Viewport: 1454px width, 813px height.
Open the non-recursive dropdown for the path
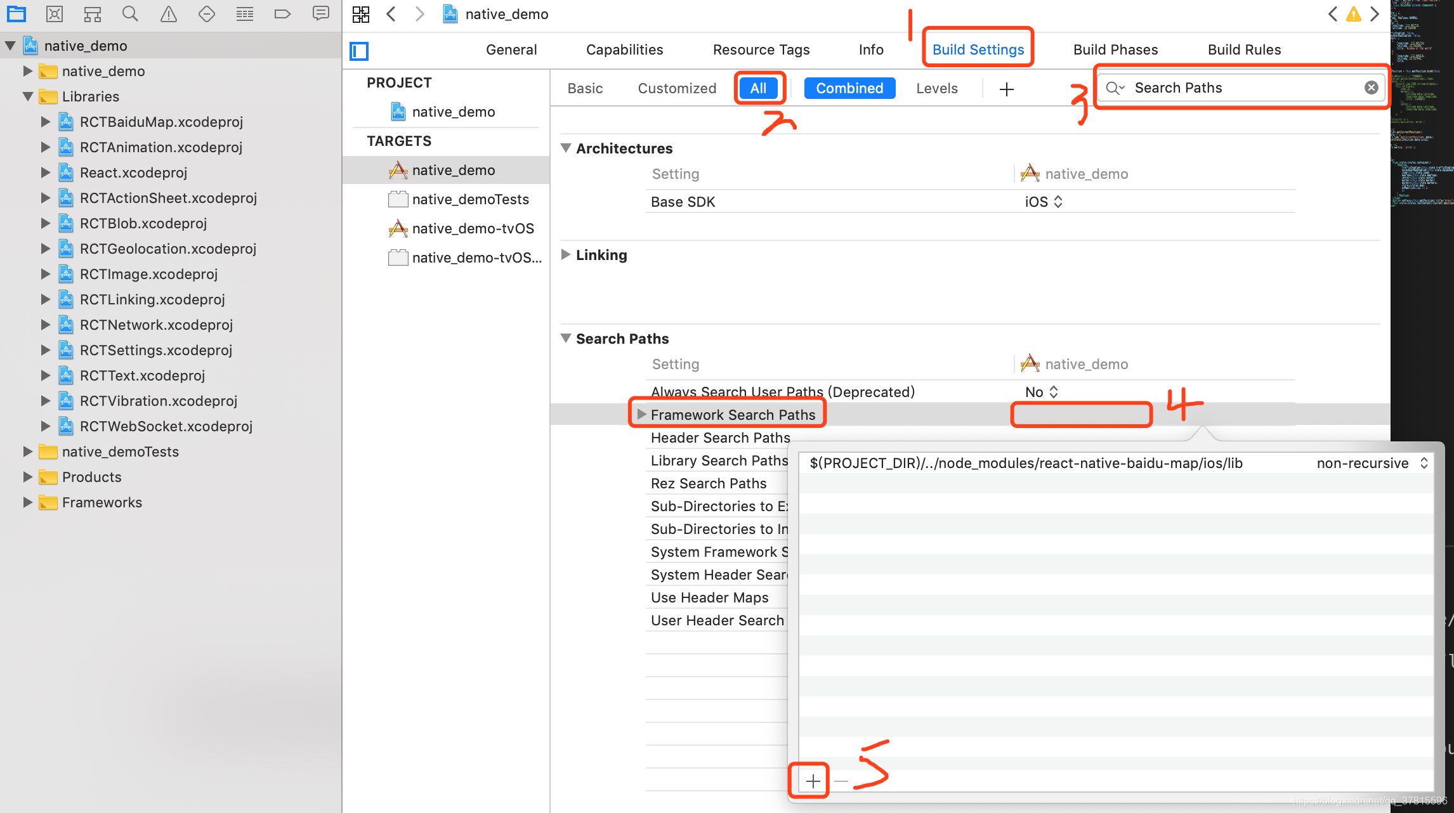coord(1372,463)
